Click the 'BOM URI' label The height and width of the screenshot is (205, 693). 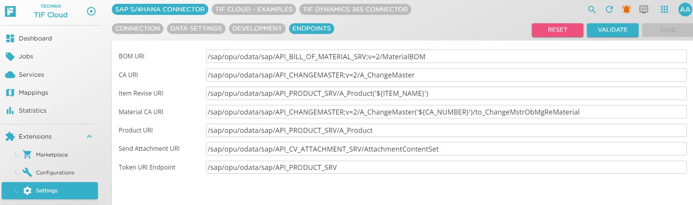131,56
